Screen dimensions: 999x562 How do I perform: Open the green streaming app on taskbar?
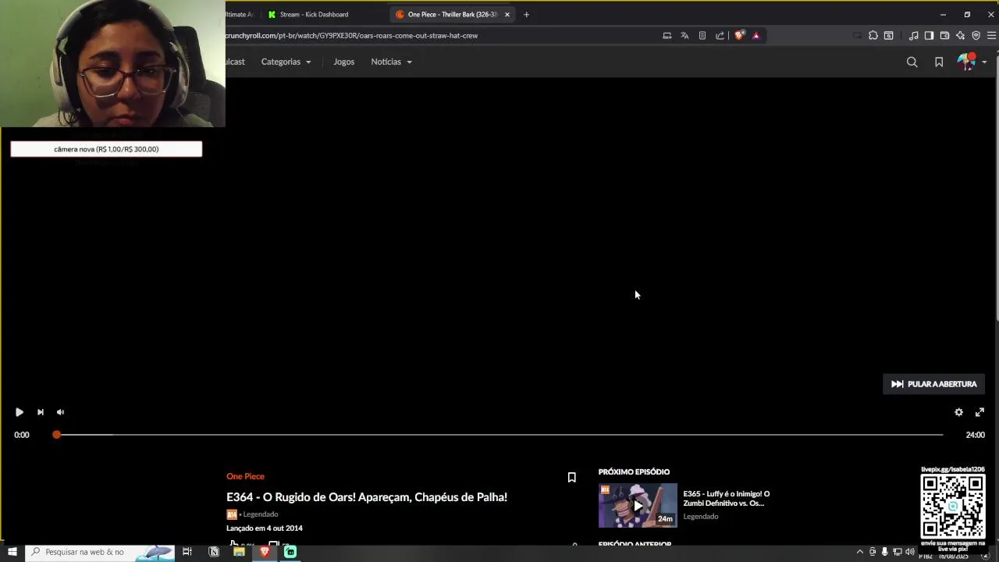tap(290, 552)
